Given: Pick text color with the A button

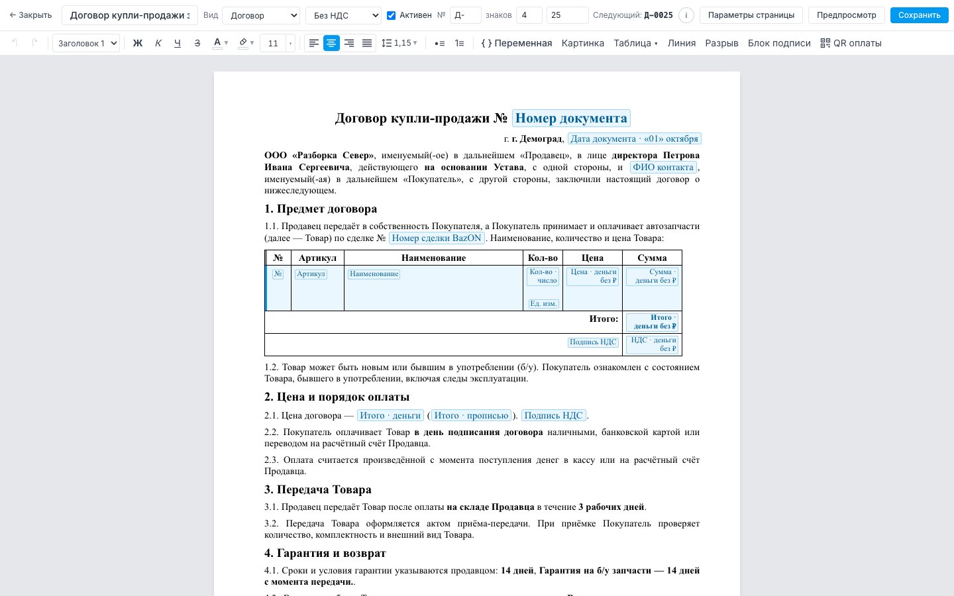Looking at the screenshot, I should (x=217, y=43).
